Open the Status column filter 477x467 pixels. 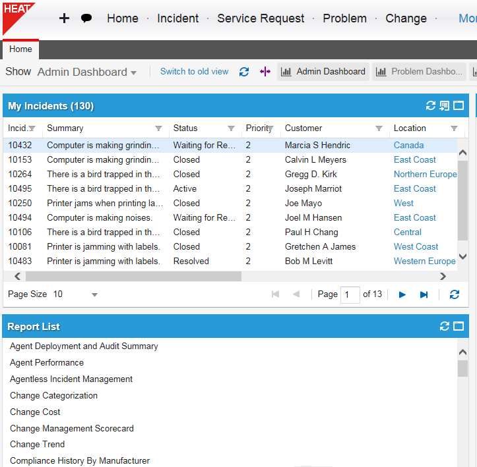tap(231, 128)
